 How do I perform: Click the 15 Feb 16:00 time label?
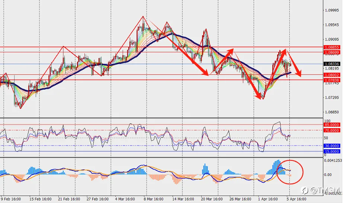(x=41, y=199)
